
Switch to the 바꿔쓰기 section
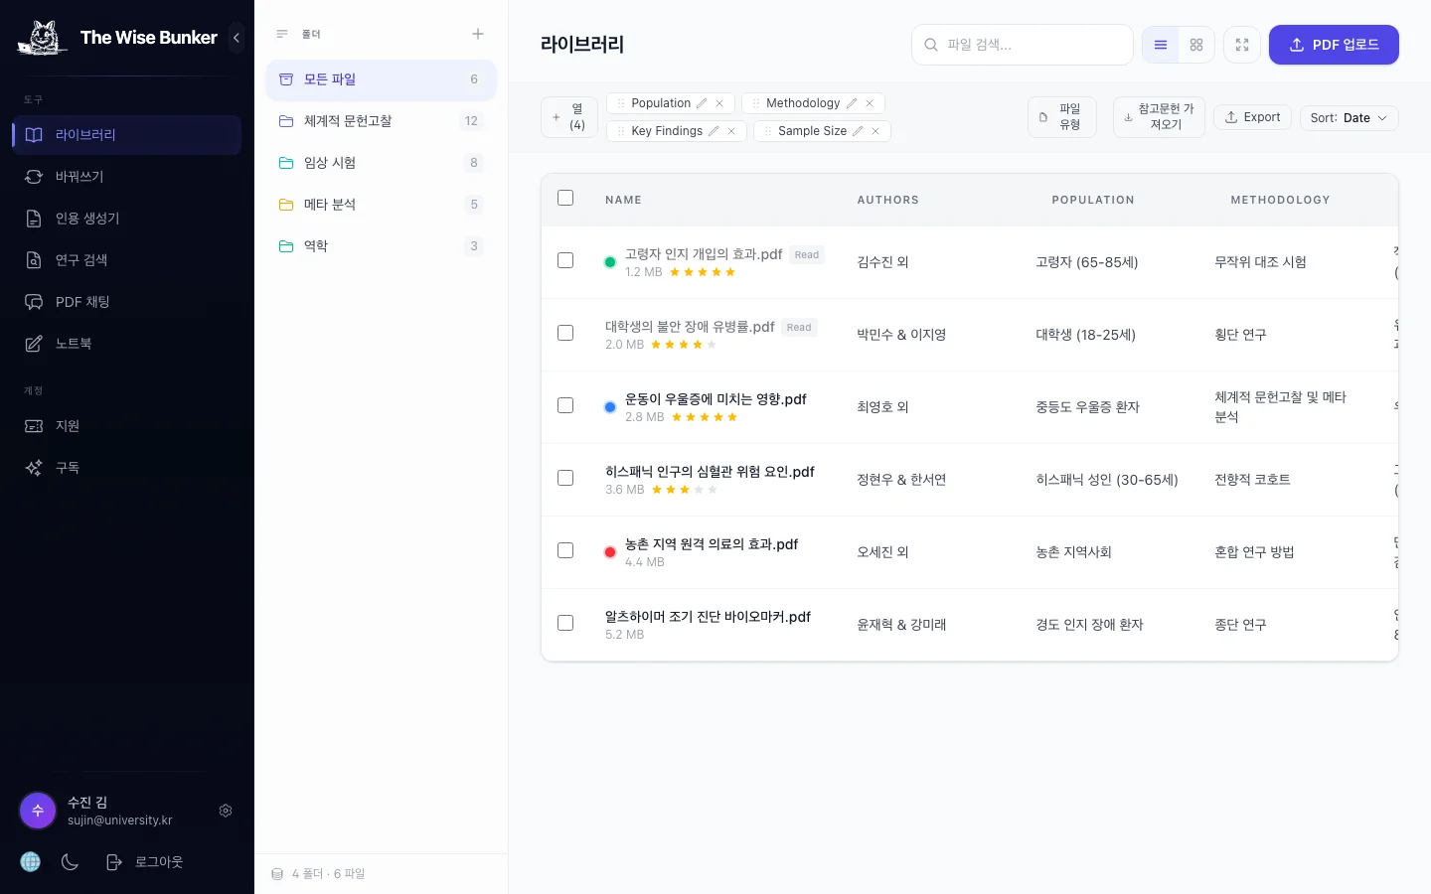79,177
